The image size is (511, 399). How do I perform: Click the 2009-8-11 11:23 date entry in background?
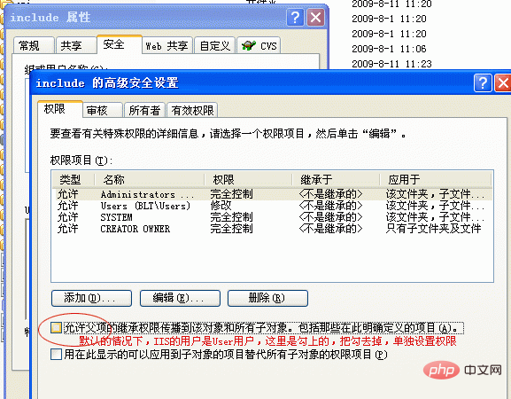[391, 64]
